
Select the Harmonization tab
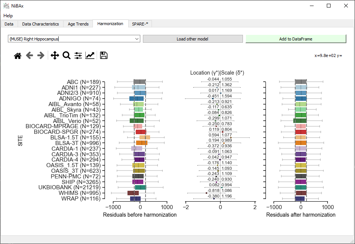pyautogui.click(x=110, y=24)
